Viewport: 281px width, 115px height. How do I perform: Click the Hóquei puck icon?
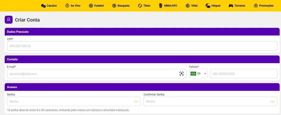pyautogui.click(x=208, y=5)
